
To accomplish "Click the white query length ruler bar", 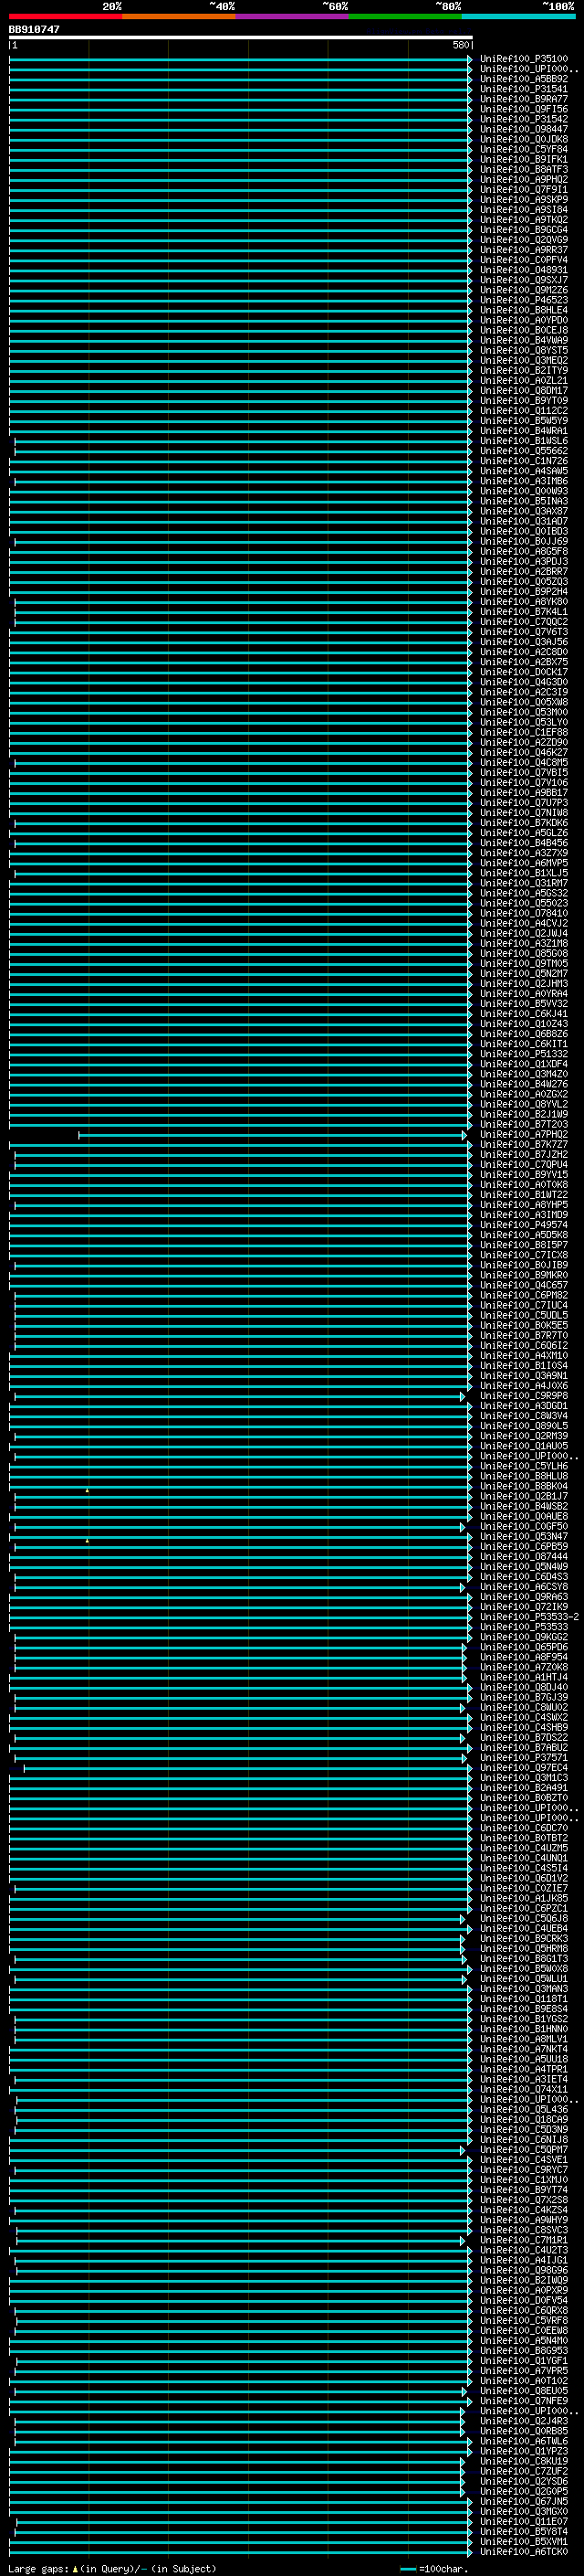I will click(x=241, y=37).
